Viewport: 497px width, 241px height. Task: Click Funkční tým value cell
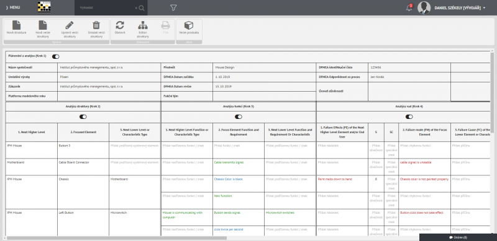point(264,96)
